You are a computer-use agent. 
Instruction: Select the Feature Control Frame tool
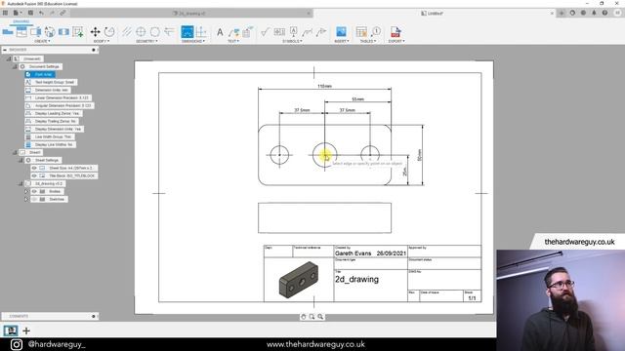point(279,32)
